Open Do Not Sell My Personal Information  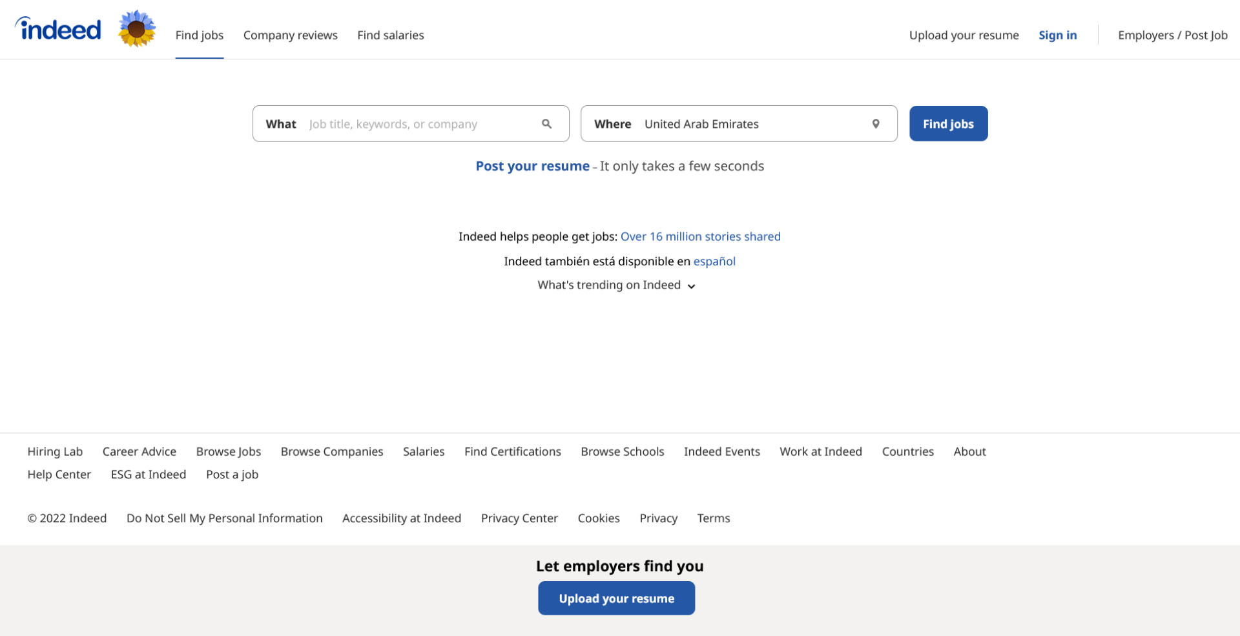pos(225,518)
